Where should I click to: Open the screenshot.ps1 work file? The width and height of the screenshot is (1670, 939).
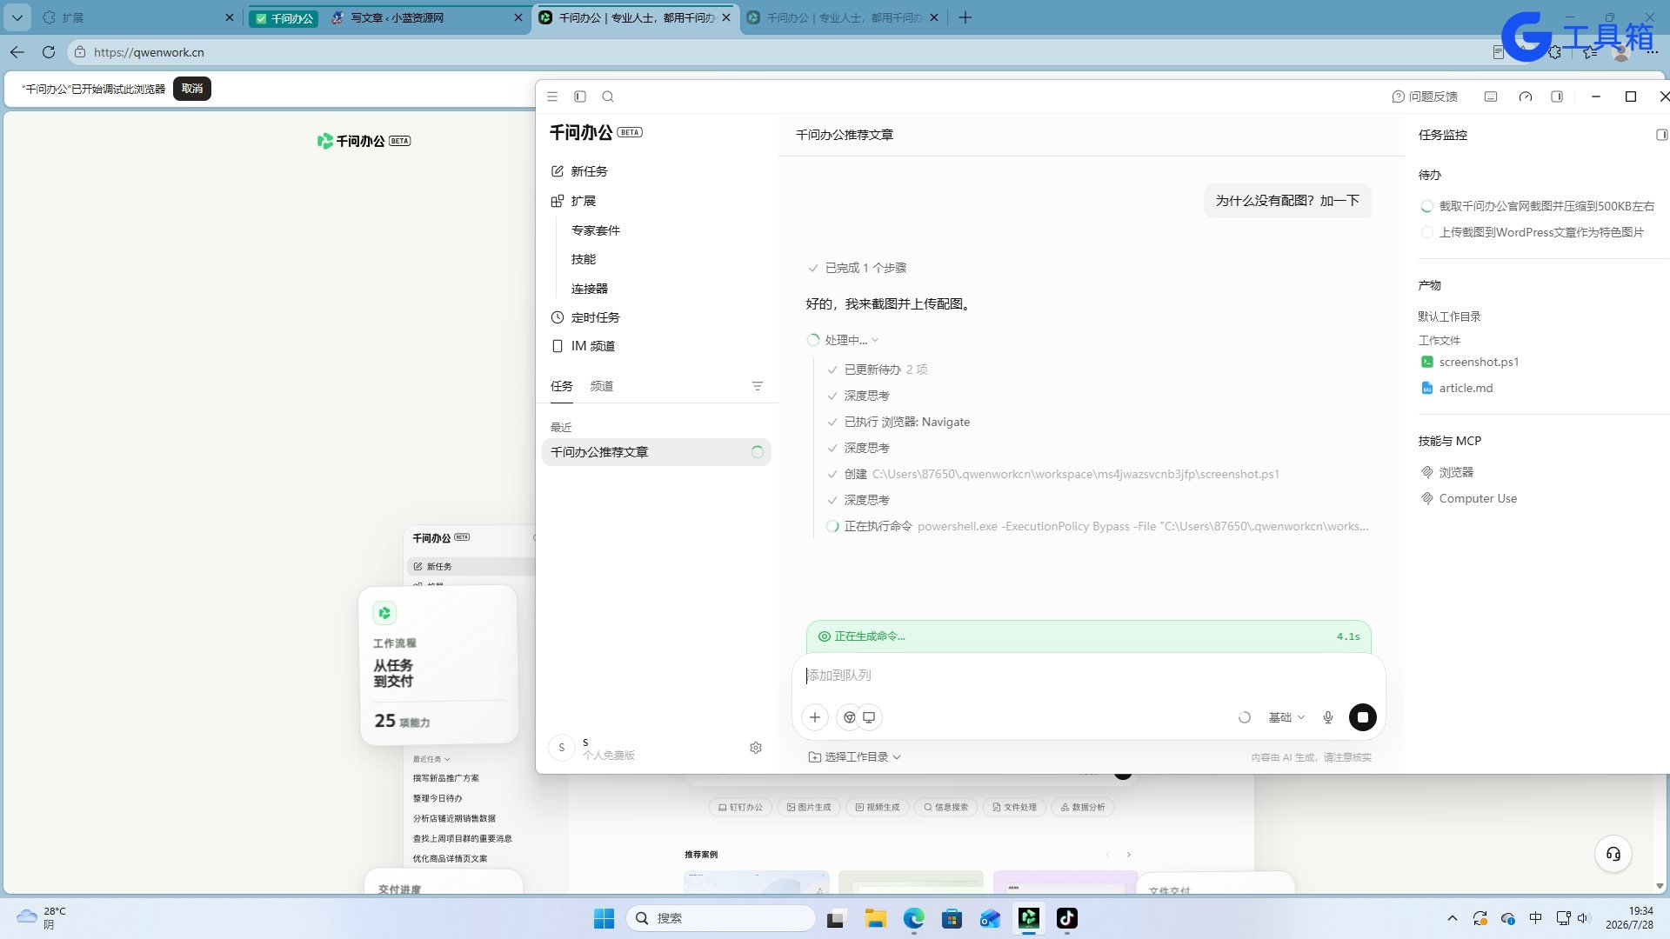pyautogui.click(x=1470, y=362)
